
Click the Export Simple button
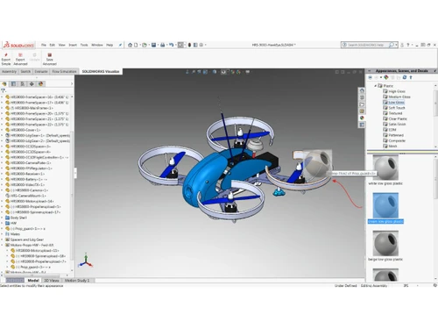pyautogui.click(x=6, y=59)
